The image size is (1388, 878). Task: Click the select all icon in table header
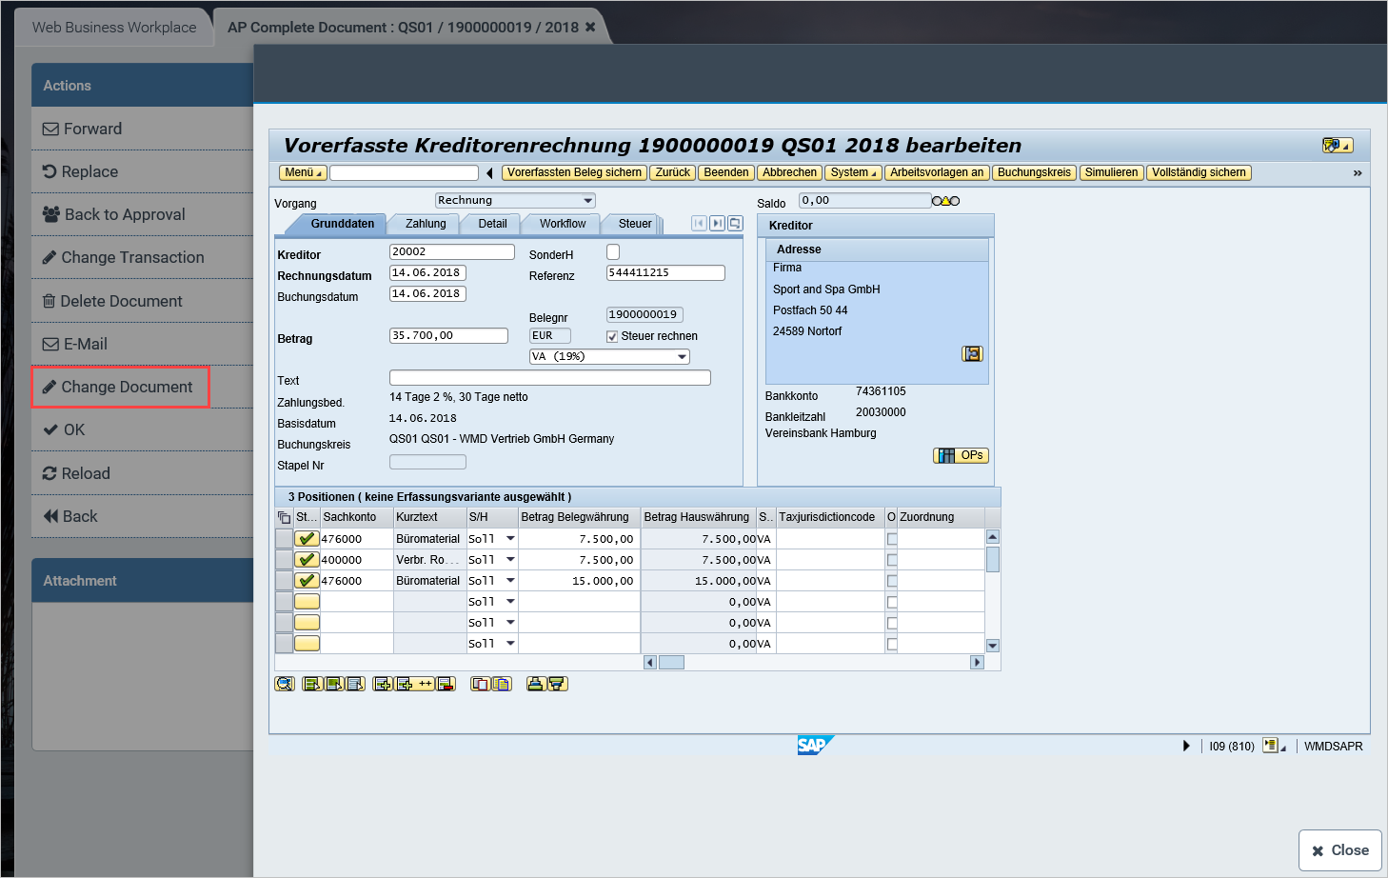[x=284, y=517]
